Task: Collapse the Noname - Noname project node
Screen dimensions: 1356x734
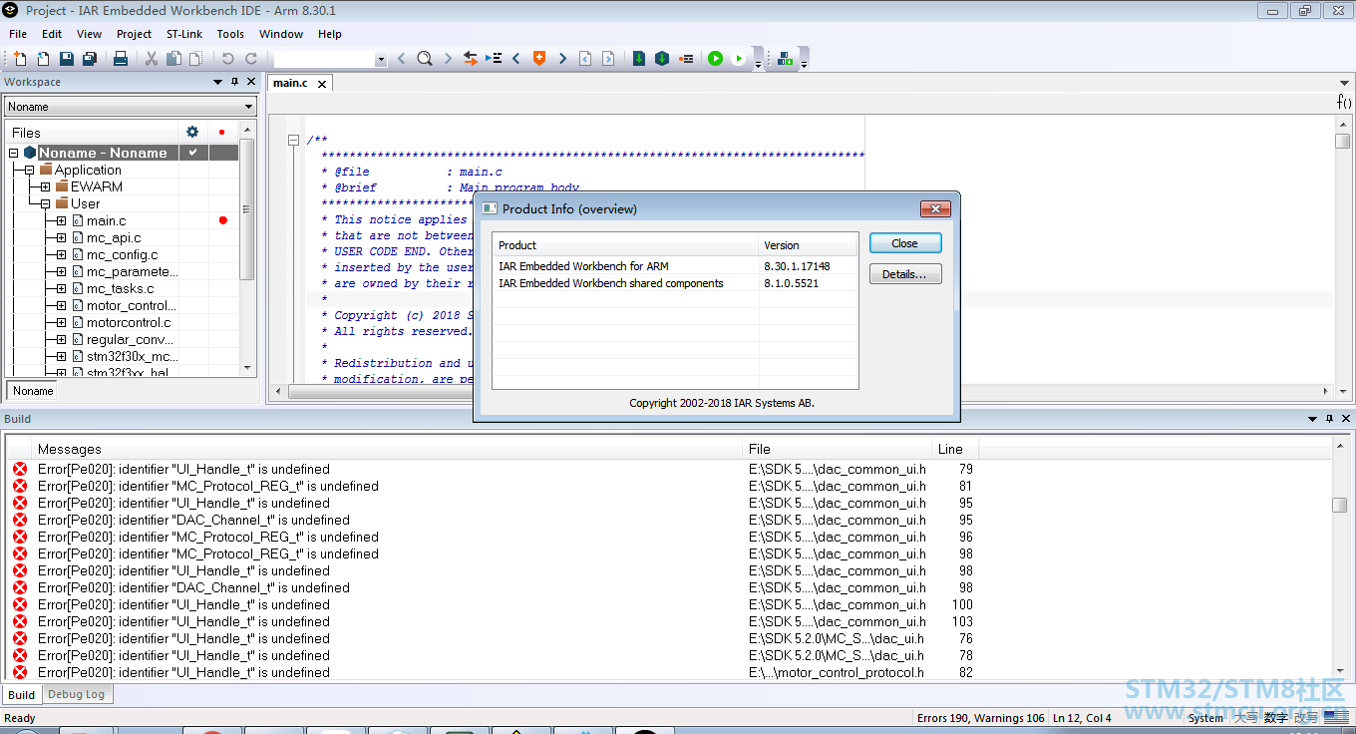Action: (14, 153)
